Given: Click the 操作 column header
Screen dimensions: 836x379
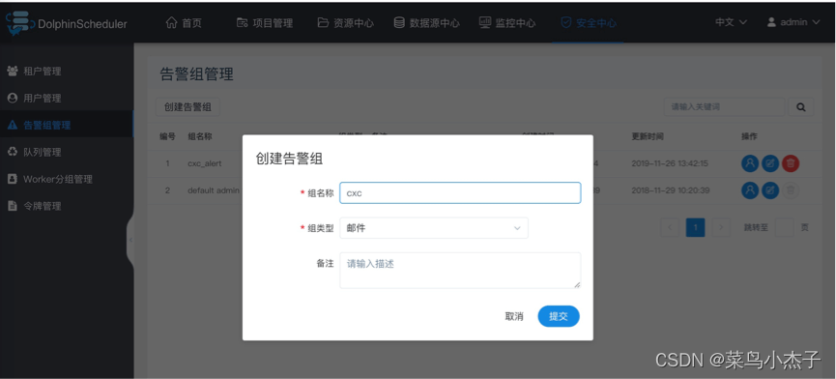Looking at the screenshot, I should 749,136.
